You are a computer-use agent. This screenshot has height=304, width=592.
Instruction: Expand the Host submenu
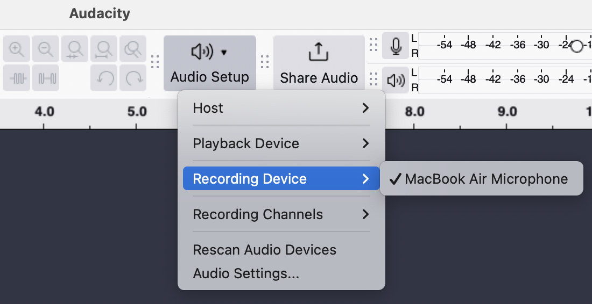pos(281,108)
